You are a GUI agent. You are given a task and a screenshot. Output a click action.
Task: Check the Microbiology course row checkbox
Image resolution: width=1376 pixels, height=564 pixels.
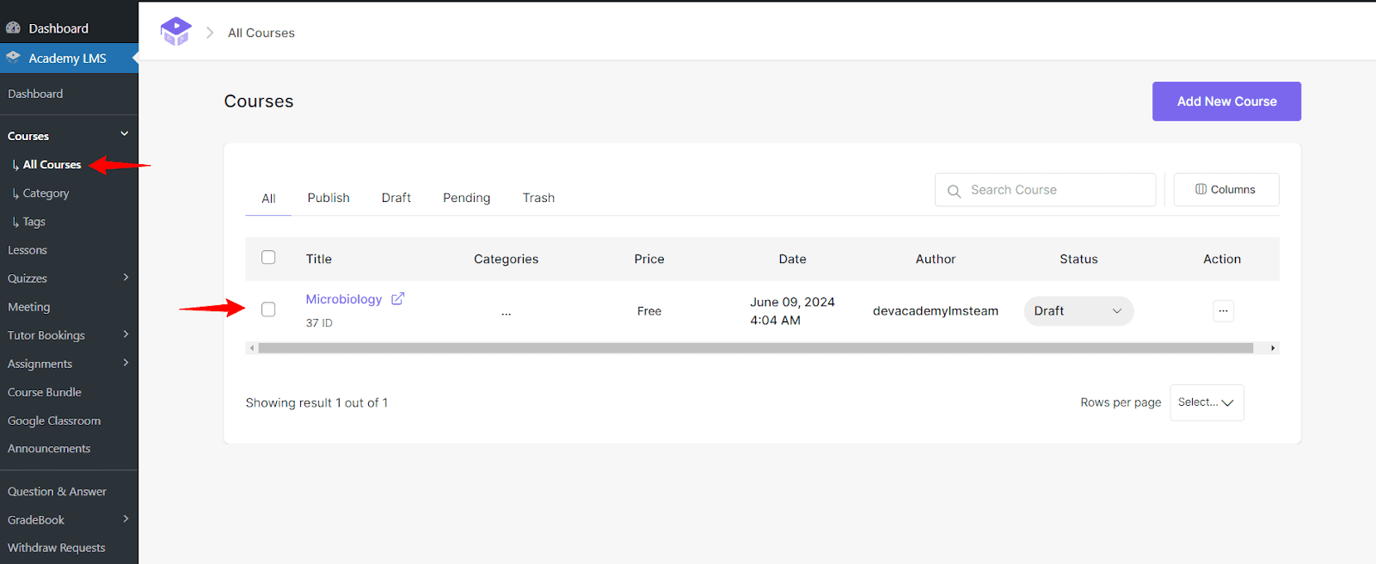268,310
